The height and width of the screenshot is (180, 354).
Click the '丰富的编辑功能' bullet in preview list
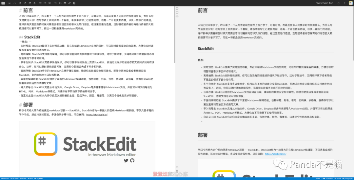point(268,102)
